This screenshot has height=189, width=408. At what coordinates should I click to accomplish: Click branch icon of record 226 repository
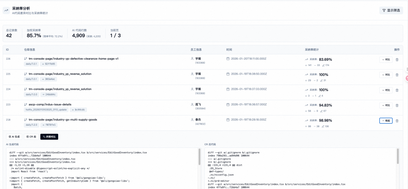(x=26, y=59)
